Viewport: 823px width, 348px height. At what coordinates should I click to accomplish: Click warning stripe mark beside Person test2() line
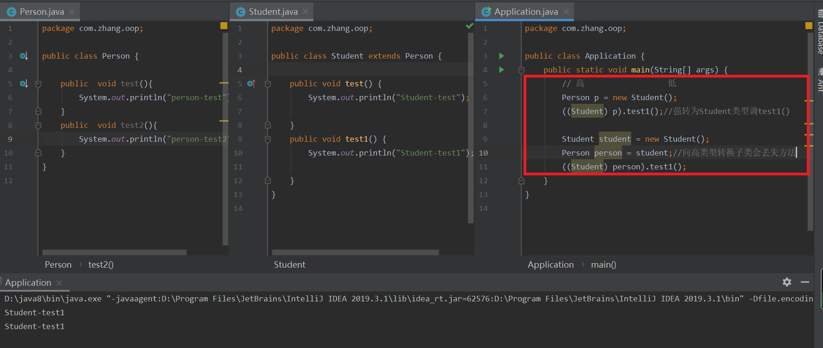coord(224,121)
